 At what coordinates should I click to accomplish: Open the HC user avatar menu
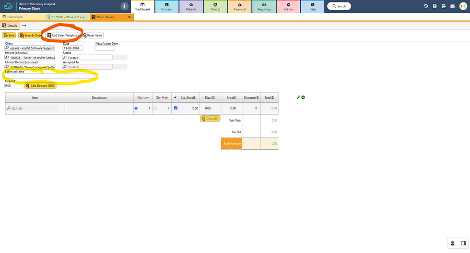click(x=463, y=6)
